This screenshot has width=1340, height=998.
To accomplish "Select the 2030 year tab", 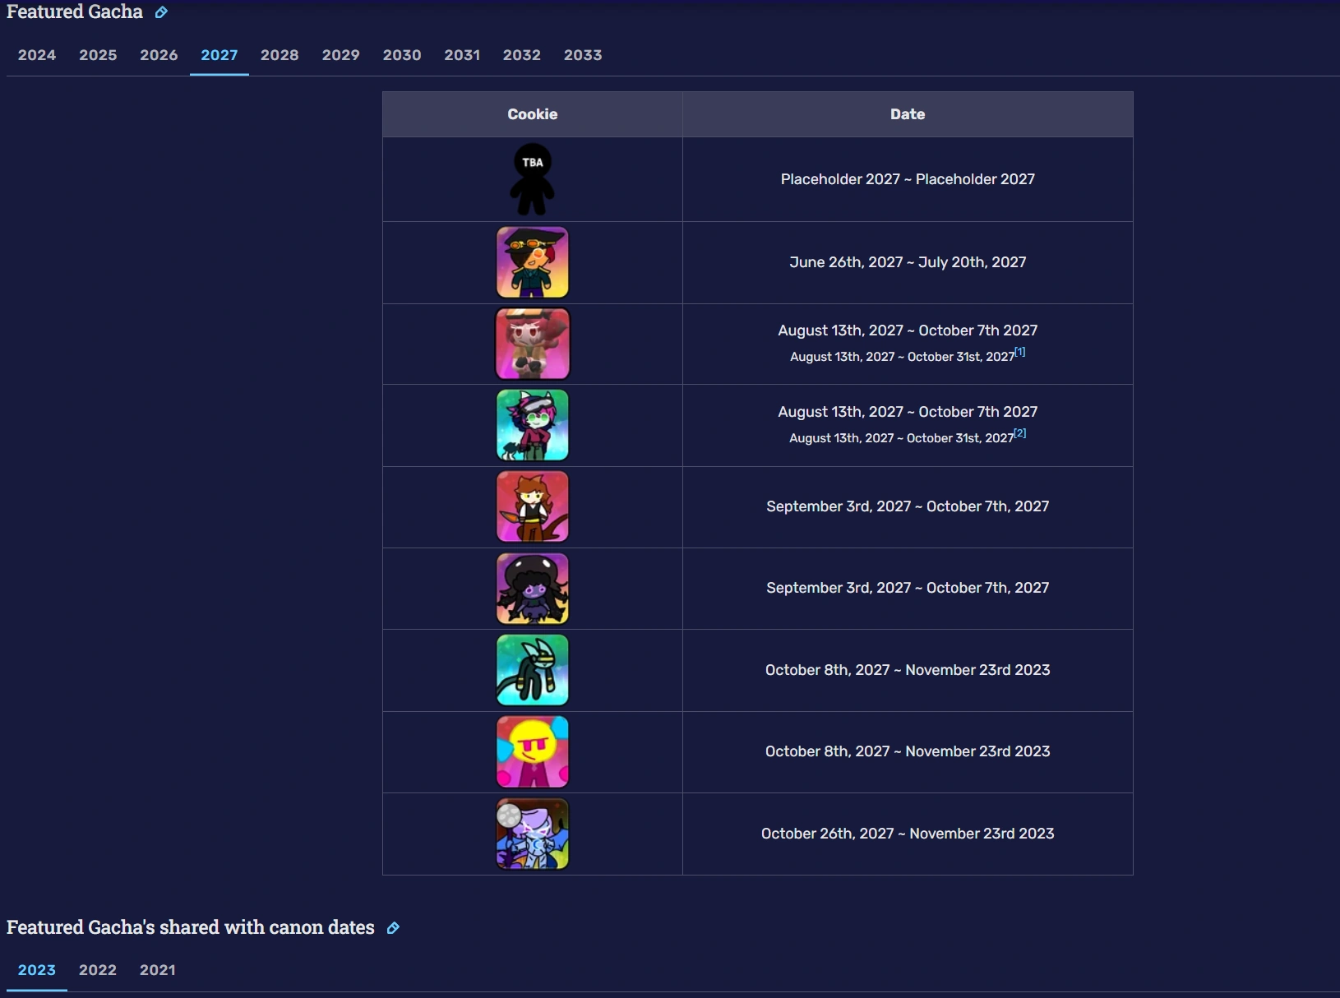I will (401, 55).
